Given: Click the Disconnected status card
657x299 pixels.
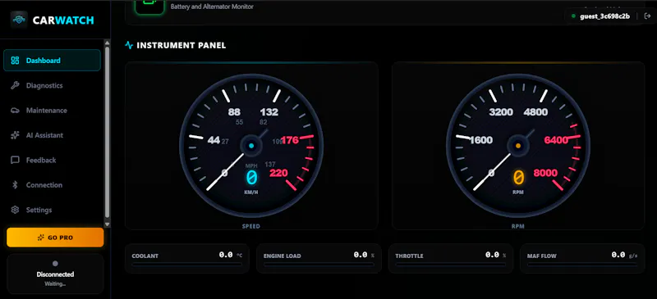Looking at the screenshot, I should click(x=55, y=274).
